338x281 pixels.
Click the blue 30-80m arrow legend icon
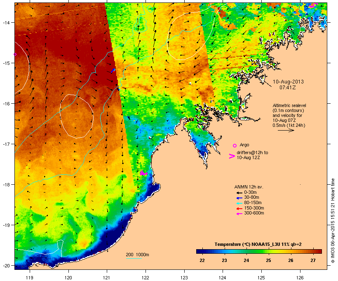tap(239, 198)
